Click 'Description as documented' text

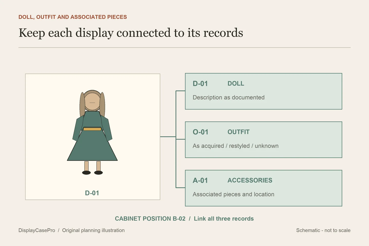coord(229,97)
